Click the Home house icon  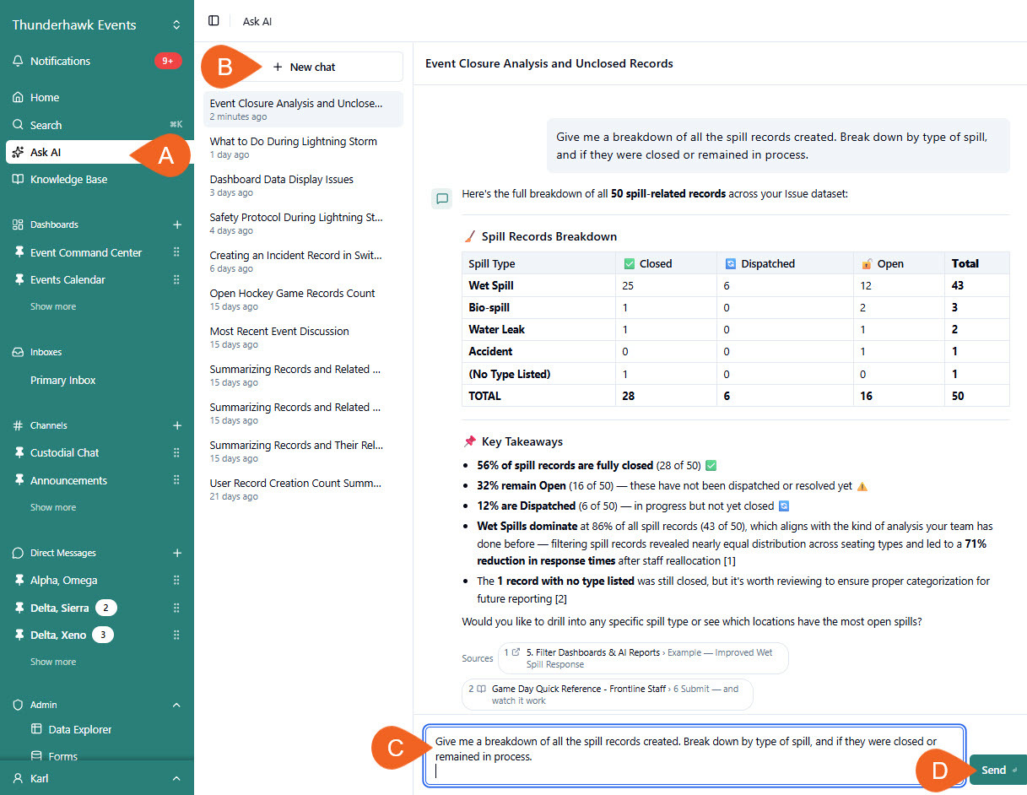[18, 97]
